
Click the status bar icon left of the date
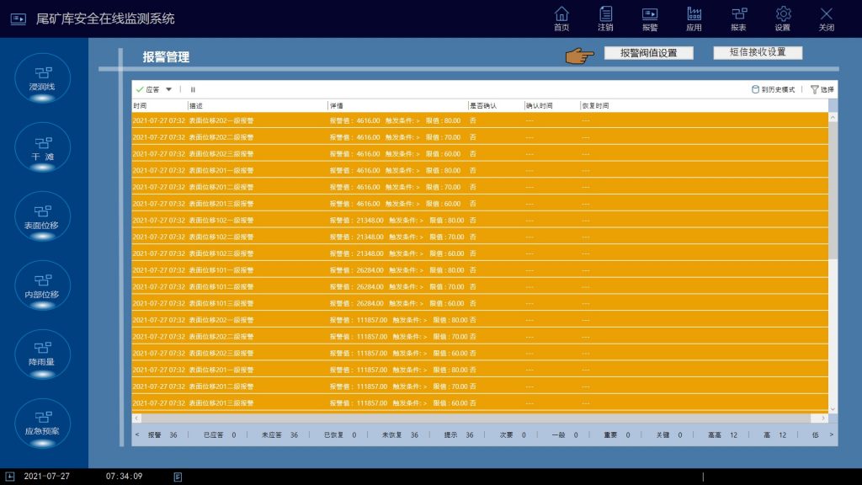(x=10, y=477)
